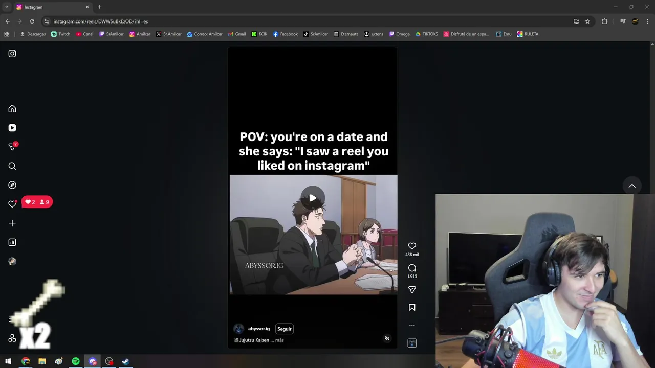
Task: Open the Chrome extensions puzzle icon
Action: click(x=604, y=21)
